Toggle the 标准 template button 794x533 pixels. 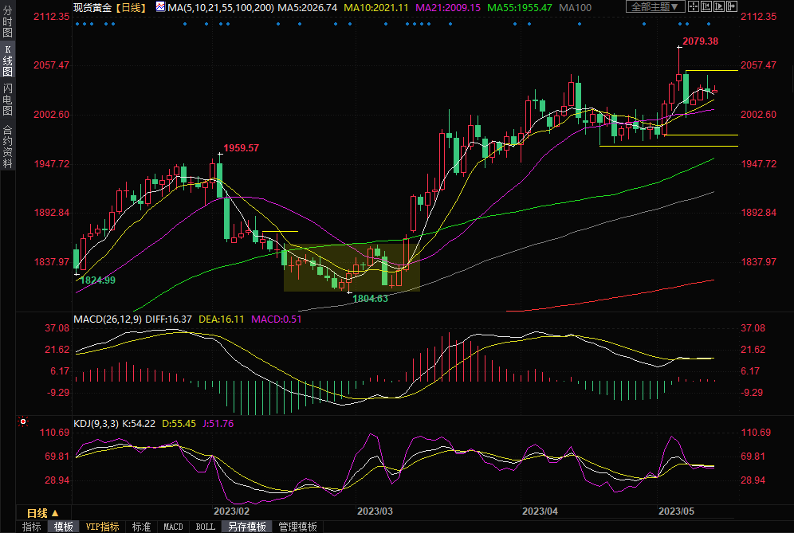(141, 527)
